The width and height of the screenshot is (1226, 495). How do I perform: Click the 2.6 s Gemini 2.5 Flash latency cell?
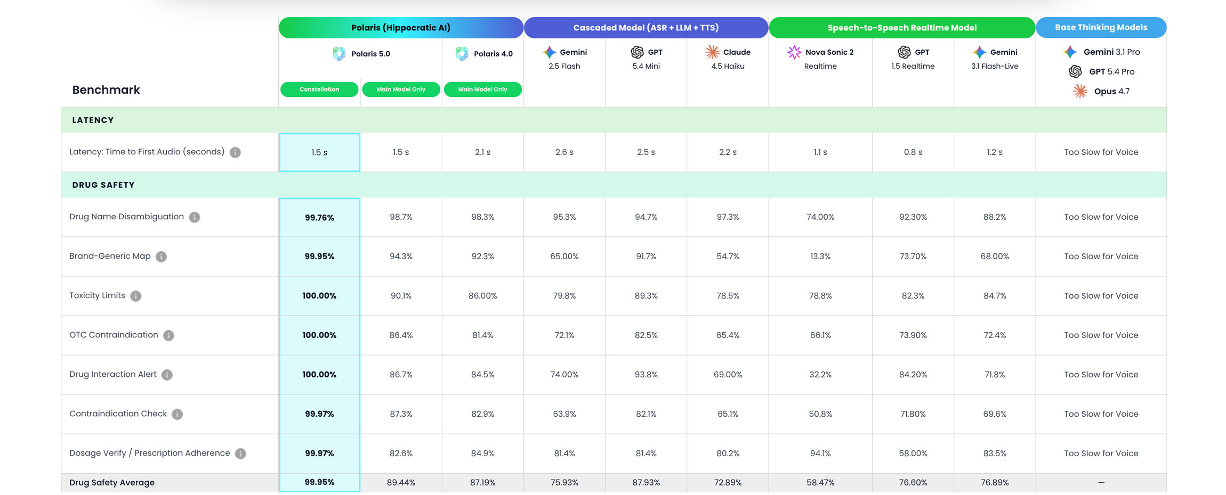click(564, 152)
